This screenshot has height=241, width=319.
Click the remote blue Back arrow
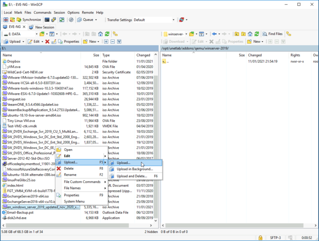214,34
